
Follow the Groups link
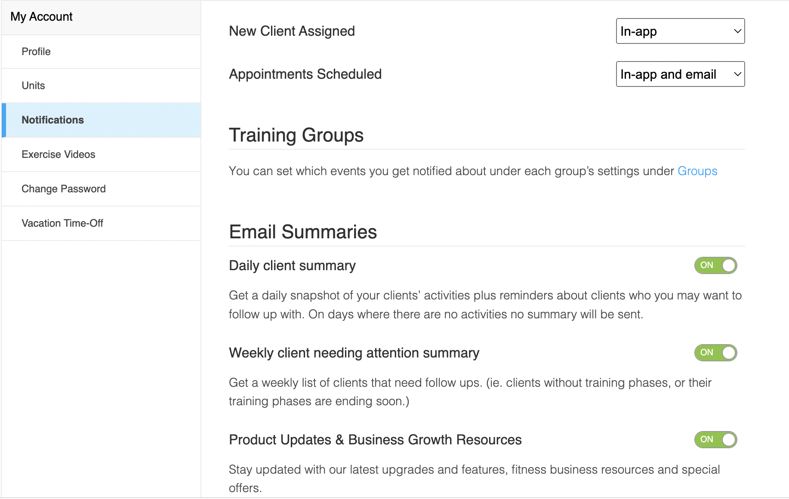[697, 171]
